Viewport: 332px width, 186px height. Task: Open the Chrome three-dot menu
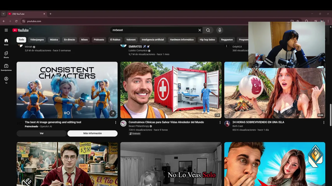coord(328,21)
